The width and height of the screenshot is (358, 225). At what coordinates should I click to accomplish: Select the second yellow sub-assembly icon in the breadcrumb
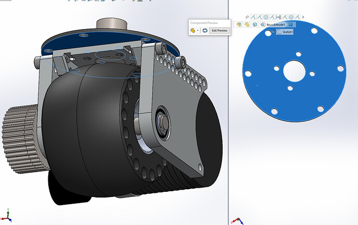247,24
